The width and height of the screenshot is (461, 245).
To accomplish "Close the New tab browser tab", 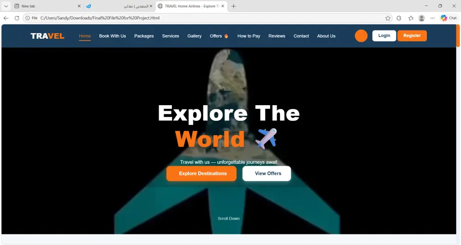I will [79, 6].
